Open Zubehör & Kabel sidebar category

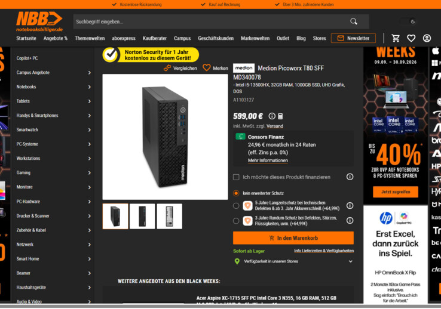(31, 230)
